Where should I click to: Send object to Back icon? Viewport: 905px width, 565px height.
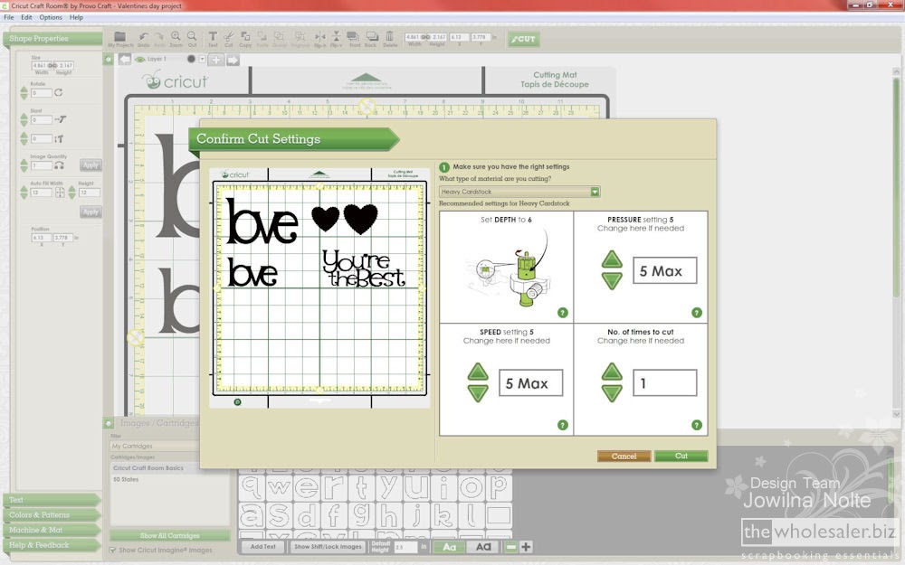371,37
